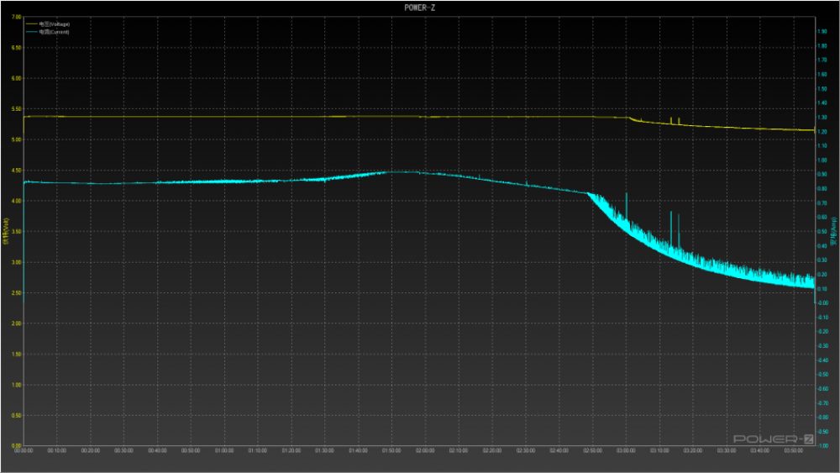Click the POWER-Z chart title at top
The image size is (840, 473).
pos(419,8)
